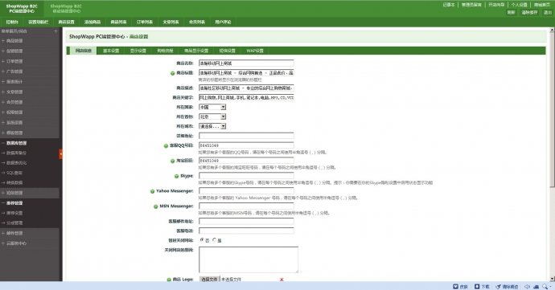This screenshot has height=290, width=555.
Task: Open the 商城首页 link at top right
Action: (542, 5)
